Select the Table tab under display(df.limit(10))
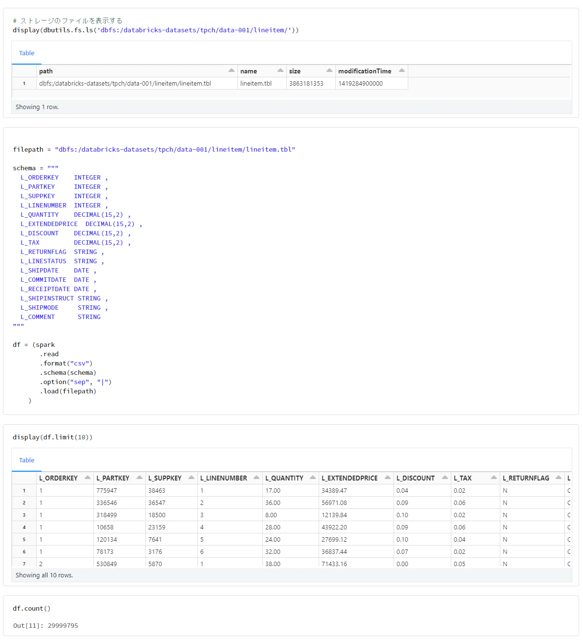583x640 pixels. 26,460
